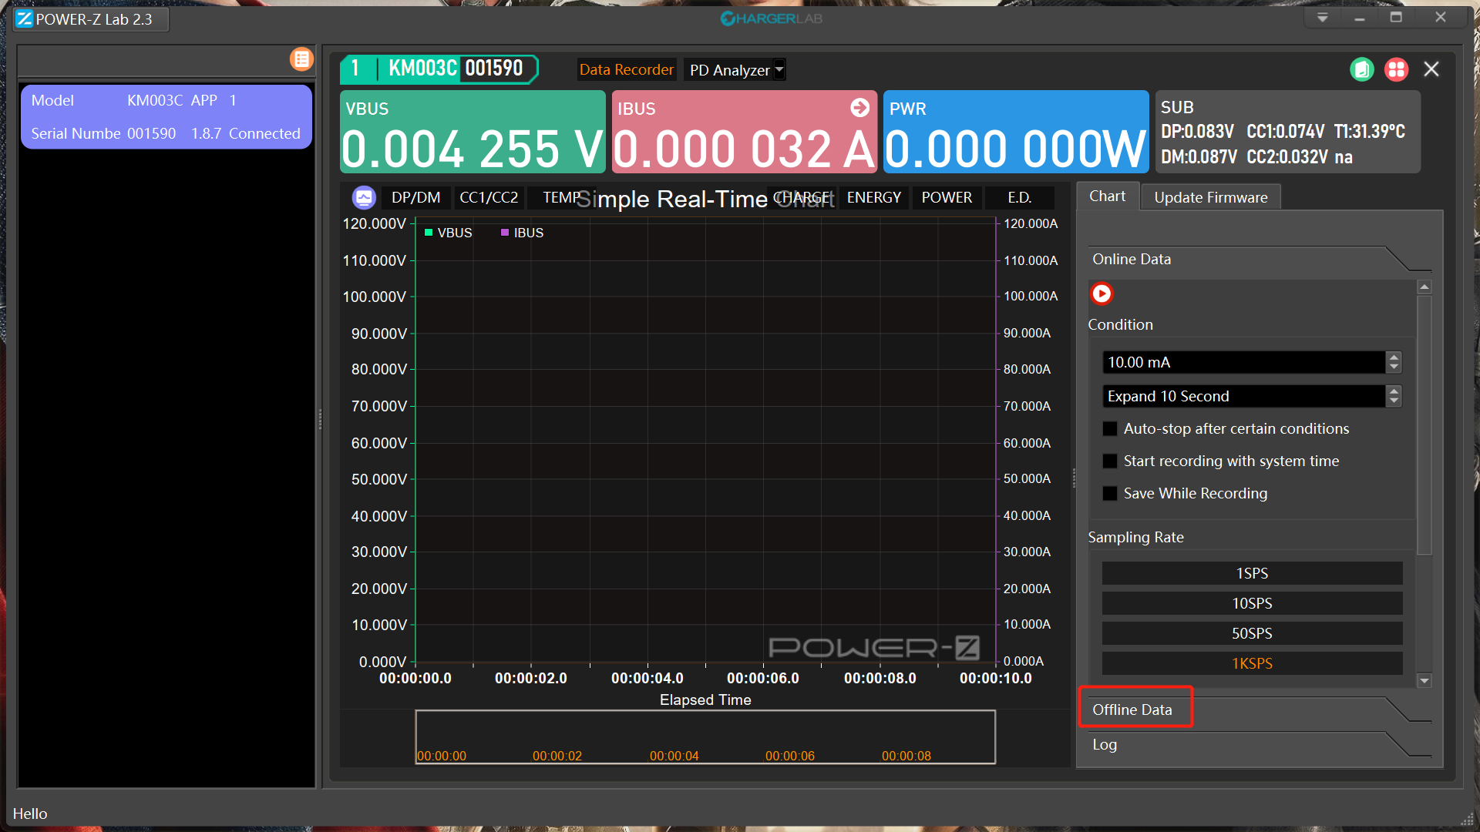Click the red four-square grid icon
The width and height of the screenshot is (1480, 832).
click(x=1396, y=69)
